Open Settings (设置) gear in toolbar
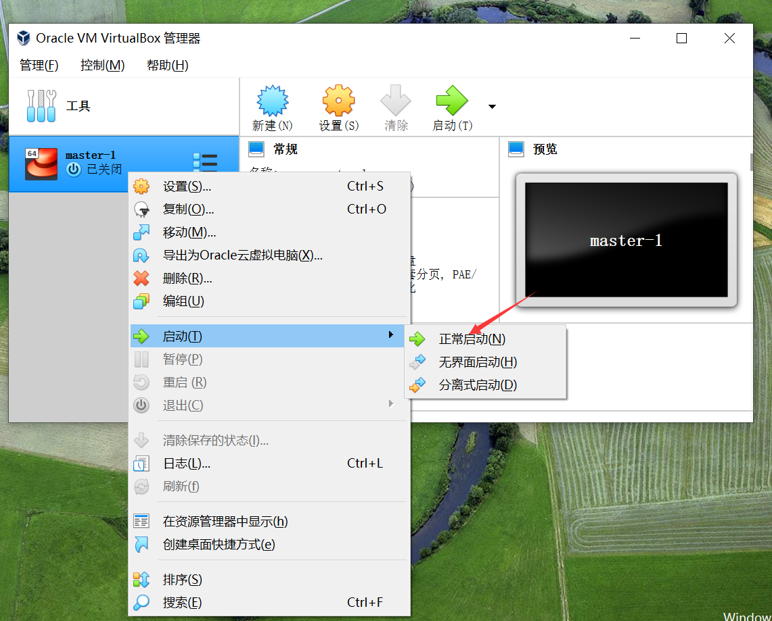The height and width of the screenshot is (621, 772). point(339,100)
